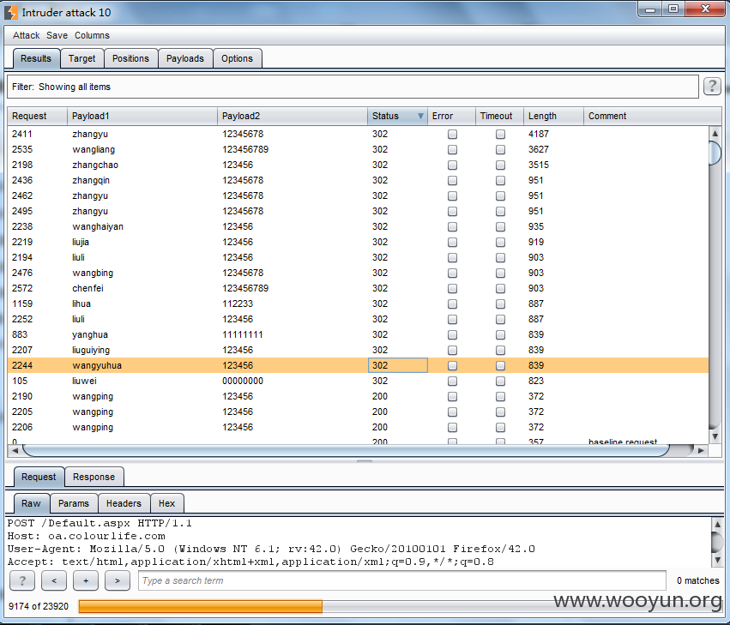The image size is (730, 625).
Task: Select the liujia result row
Action: coord(358,242)
